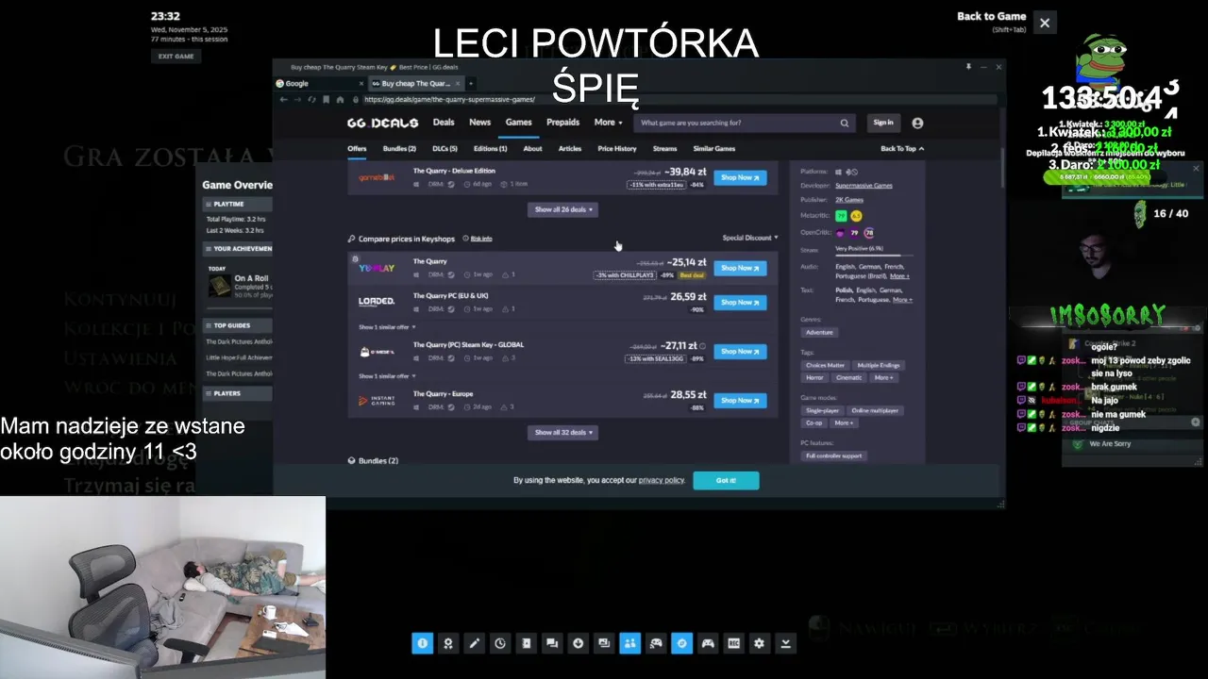Click the browser home icon
1208x679 pixels.
click(x=341, y=99)
